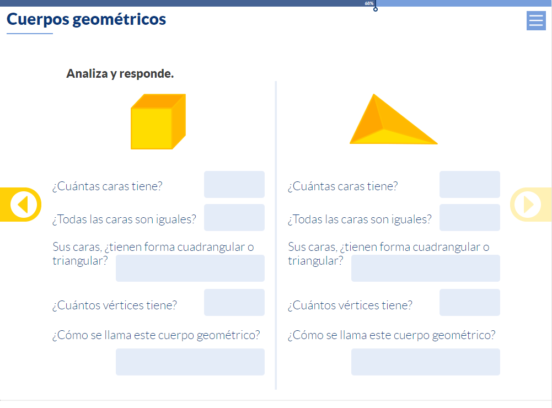Open the hamburger menu icon
The image size is (552, 408).
click(535, 21)
